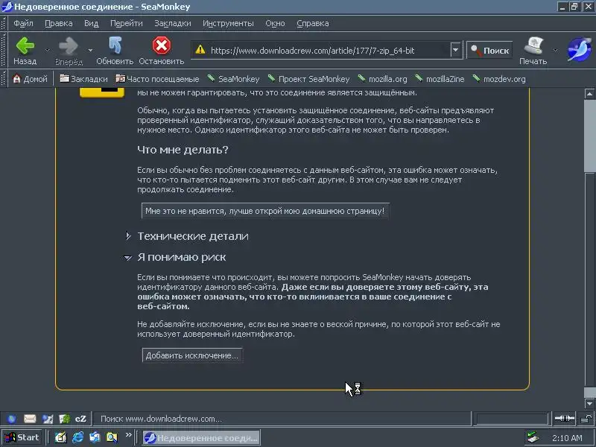Click the system tray network icon
The image size is (596, 447).
[x=533, y=438]
